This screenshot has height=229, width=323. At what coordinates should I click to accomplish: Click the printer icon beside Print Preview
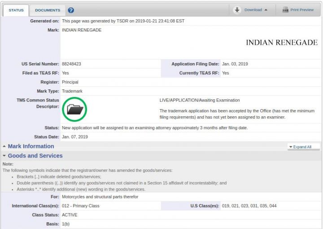click(285, 10)
